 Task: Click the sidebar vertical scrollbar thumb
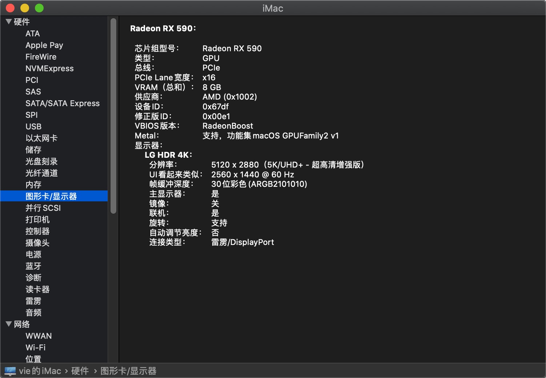tap(113, 116)
